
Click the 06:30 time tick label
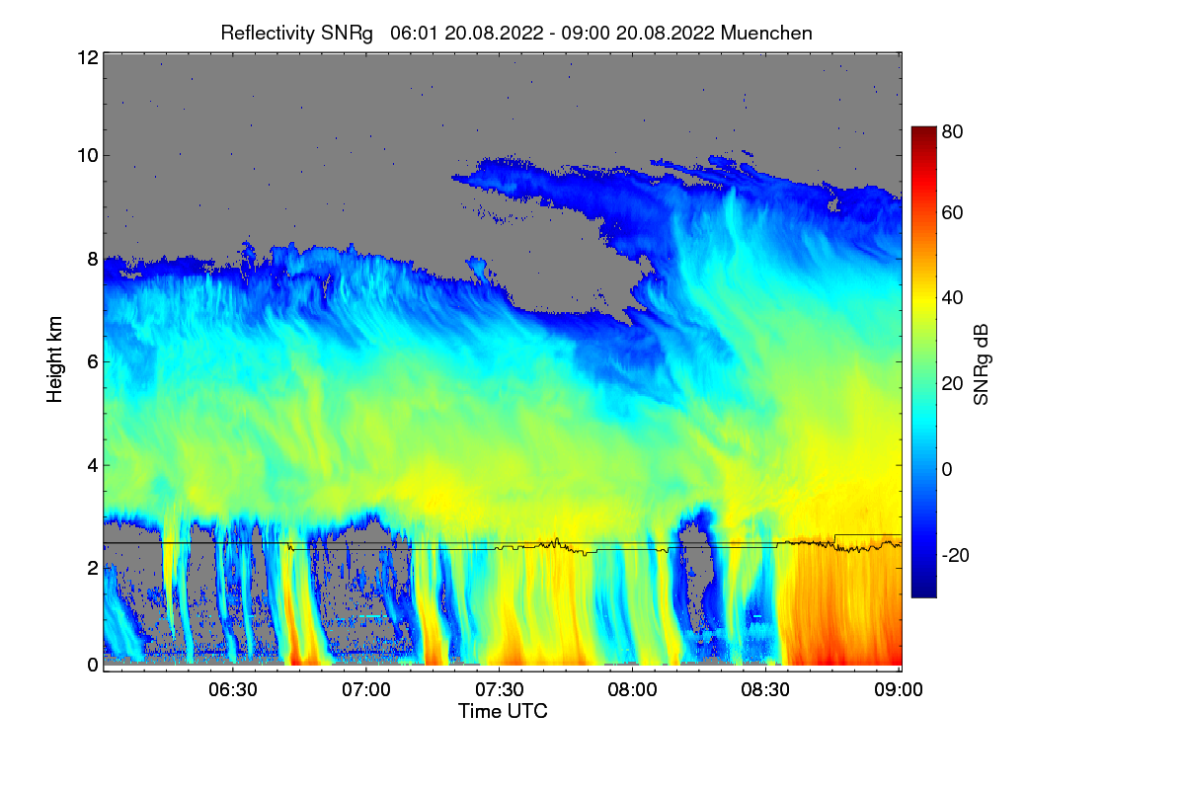point(234,690)
